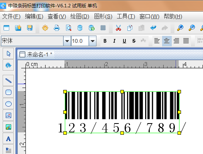203x154 pixels.
Task: Click the disabled ABC text style button
Action: point(143,41)
